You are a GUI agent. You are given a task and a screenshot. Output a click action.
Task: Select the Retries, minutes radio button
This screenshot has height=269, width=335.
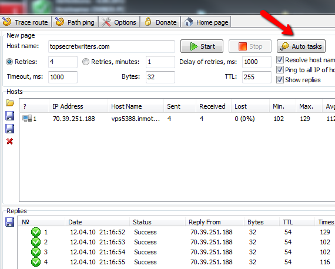(86, 62)
